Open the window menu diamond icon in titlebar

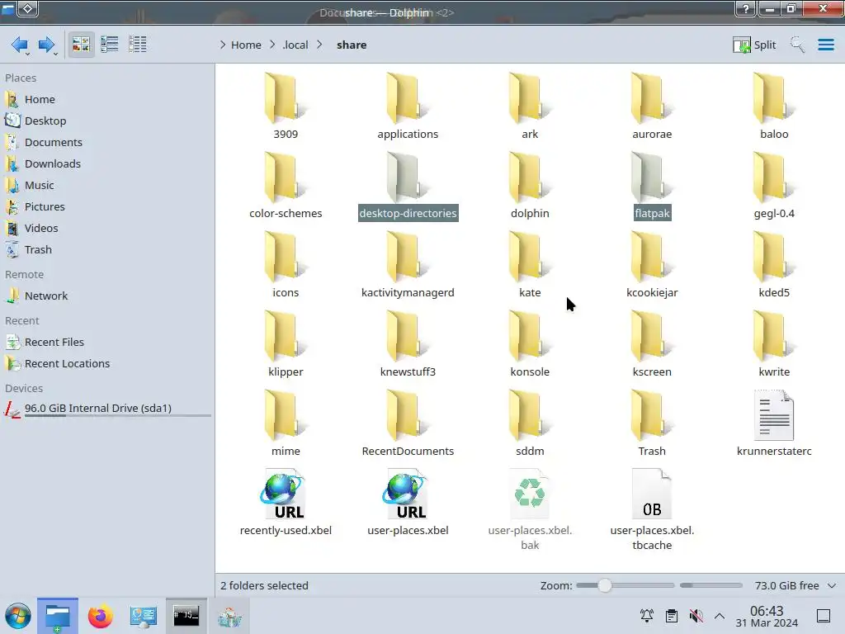[28, 8]
